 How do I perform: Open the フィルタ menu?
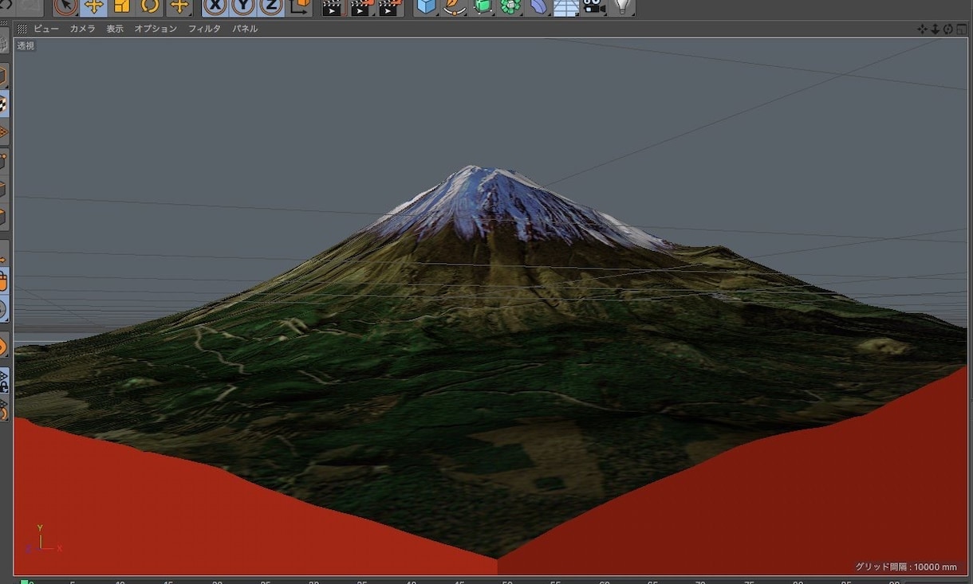(x=204, y=29)
